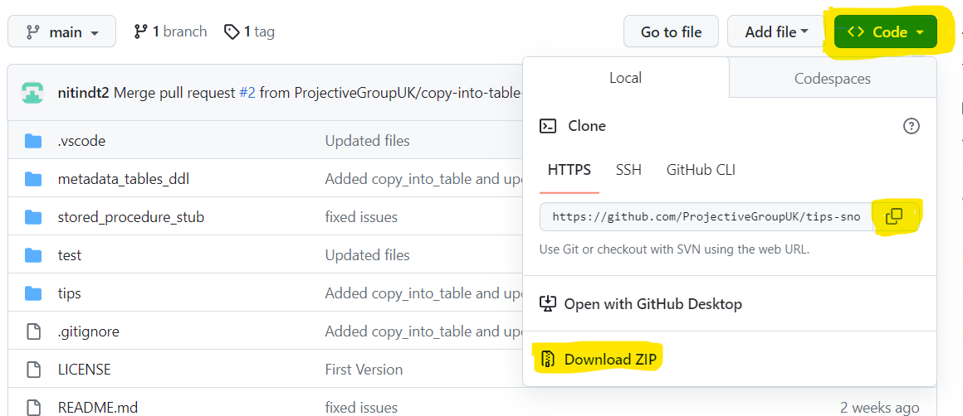
Task: Expand the Add file dropdown
Action: tap(776, 32)
